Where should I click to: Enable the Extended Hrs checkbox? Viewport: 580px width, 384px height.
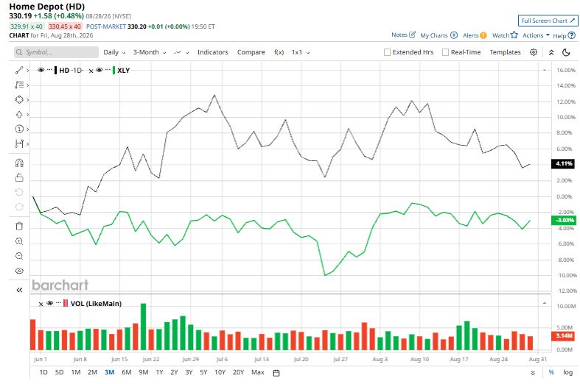387,52
